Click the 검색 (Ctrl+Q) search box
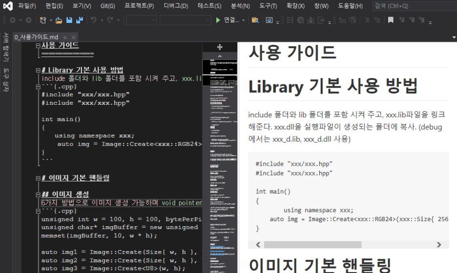 415,6
